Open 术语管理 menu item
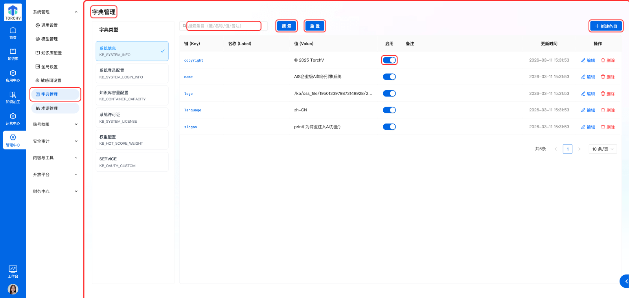The image size is (629, 298). [x=55, y=108]
